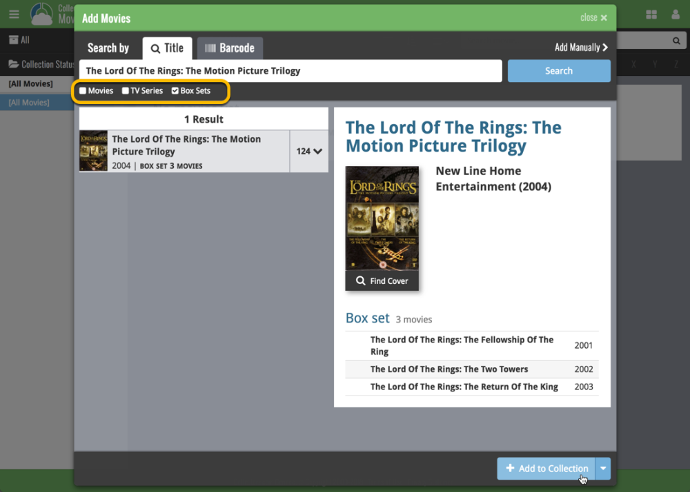Click the Collectorz cloud logo icon

click(x=42, y=14)
